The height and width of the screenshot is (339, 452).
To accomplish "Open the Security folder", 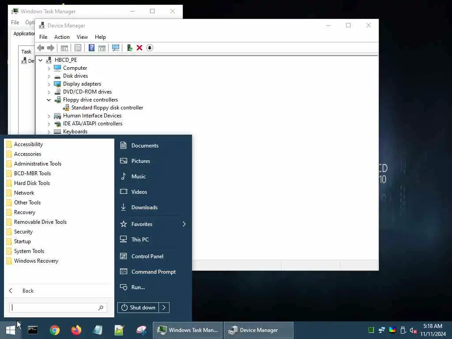I will point(23,232).
